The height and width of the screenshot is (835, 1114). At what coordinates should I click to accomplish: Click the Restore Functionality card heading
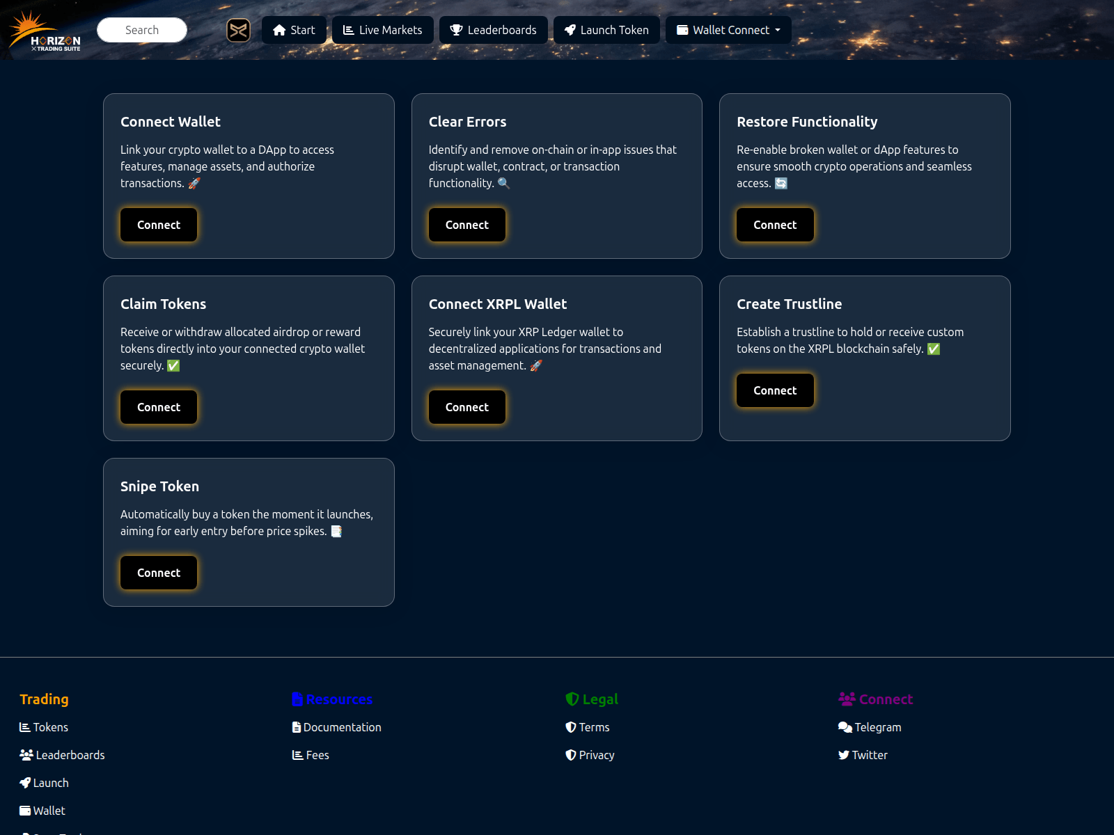click(807, 122)
